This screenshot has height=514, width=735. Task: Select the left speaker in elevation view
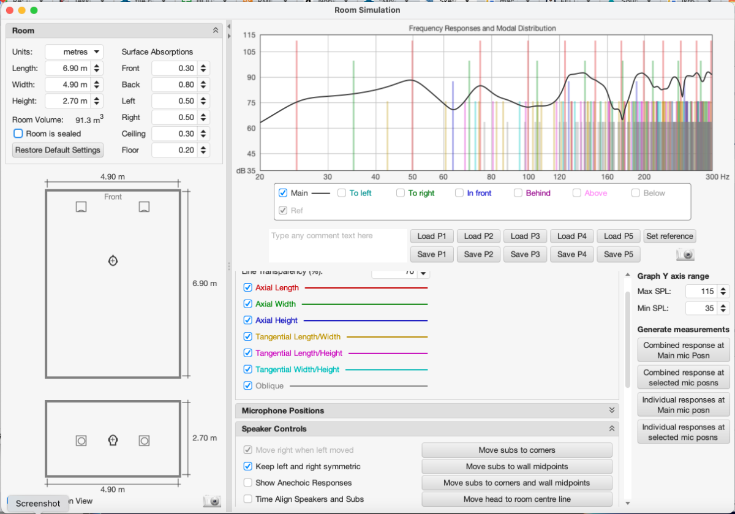point(81,440)
